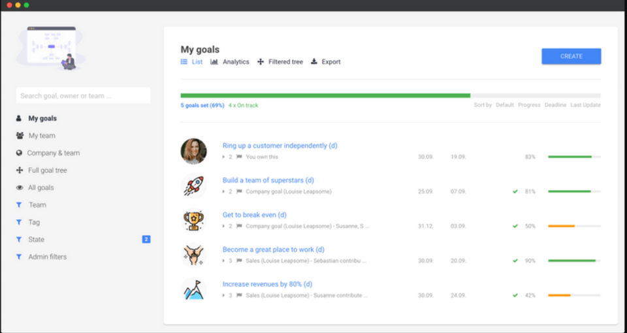
Task: Click the rocket icon beside Build a team goal
Action: click(x=193, y=186)
